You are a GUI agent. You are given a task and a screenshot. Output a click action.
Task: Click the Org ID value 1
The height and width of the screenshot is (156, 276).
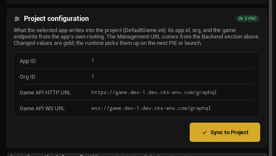tap(93, 77)
